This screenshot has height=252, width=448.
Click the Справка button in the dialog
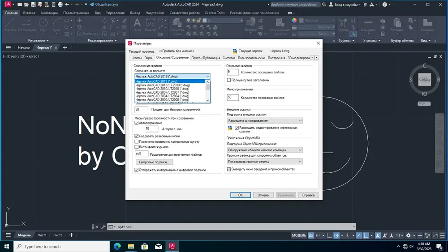308,195
